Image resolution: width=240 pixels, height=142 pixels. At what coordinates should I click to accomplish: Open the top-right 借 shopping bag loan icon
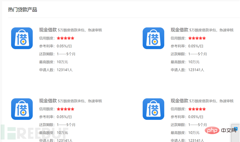click(x=153, y=38)
